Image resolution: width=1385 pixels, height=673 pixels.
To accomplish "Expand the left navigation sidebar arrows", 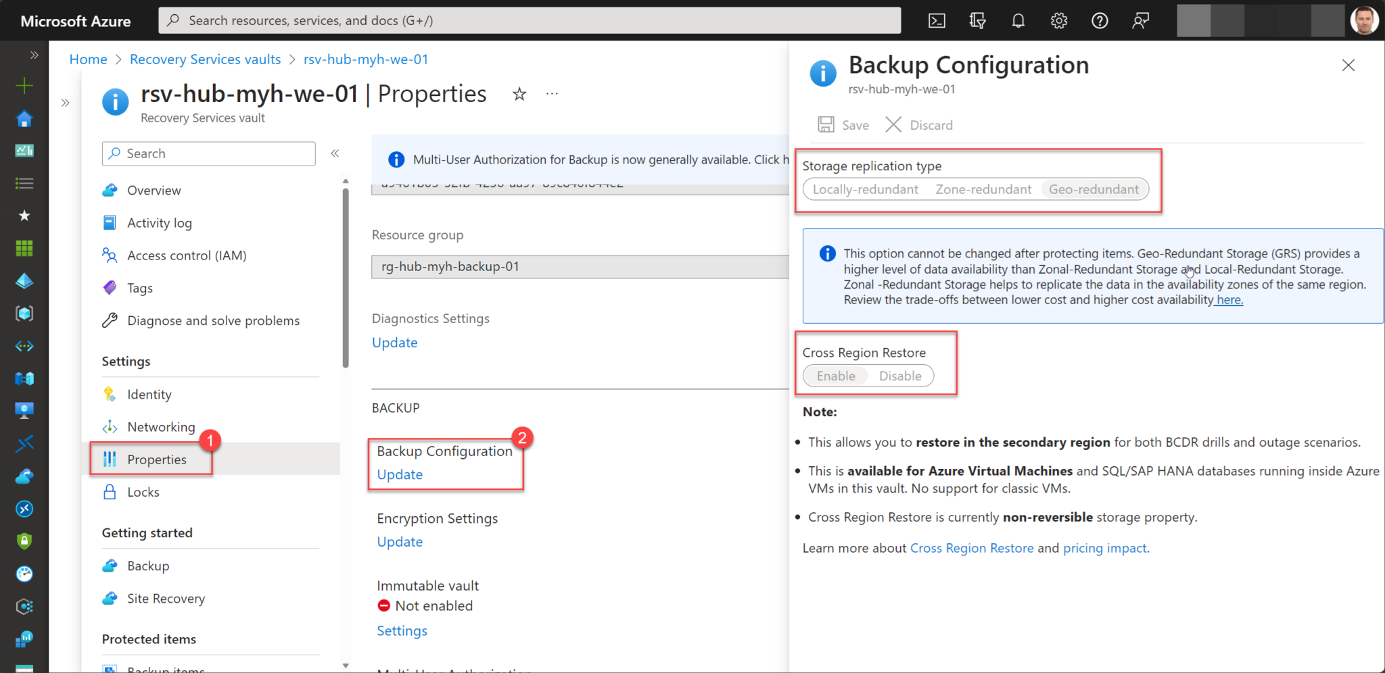I will point(34,55).
